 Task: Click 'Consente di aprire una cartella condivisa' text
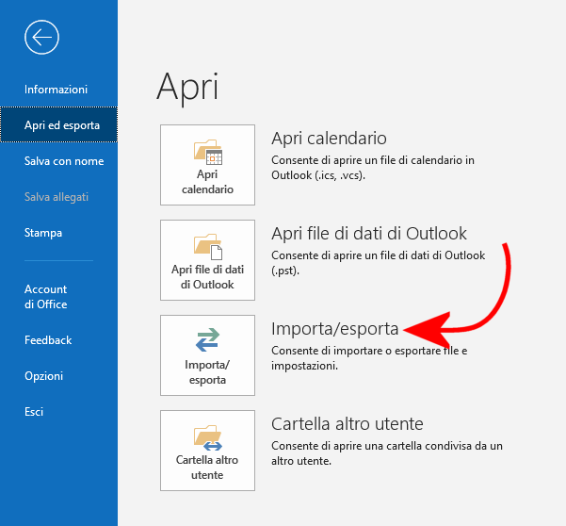pyautogui.click(x=387, y=453)
